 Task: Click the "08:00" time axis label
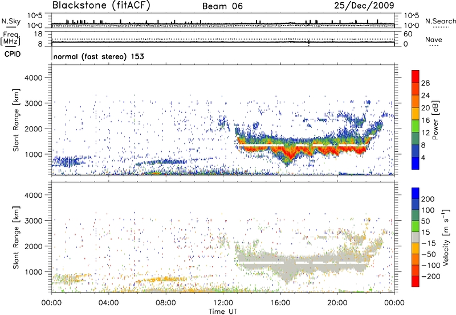[166, 303]
